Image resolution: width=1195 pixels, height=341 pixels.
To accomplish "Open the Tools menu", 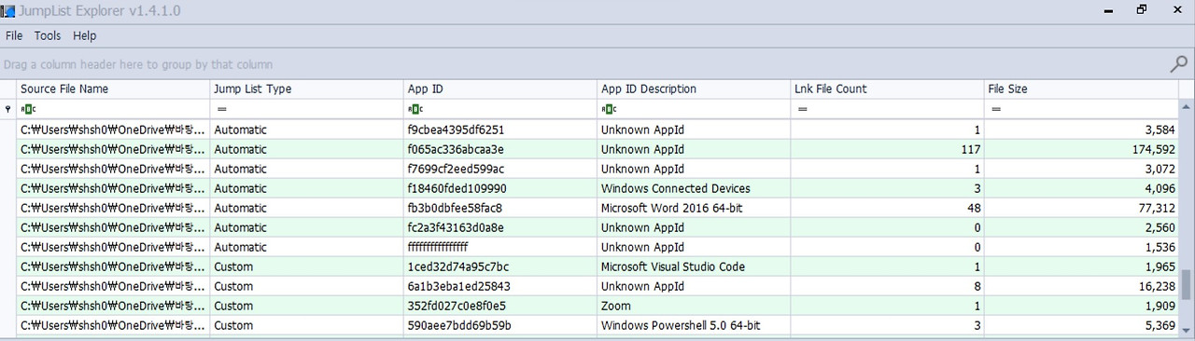I will [48, 35].
